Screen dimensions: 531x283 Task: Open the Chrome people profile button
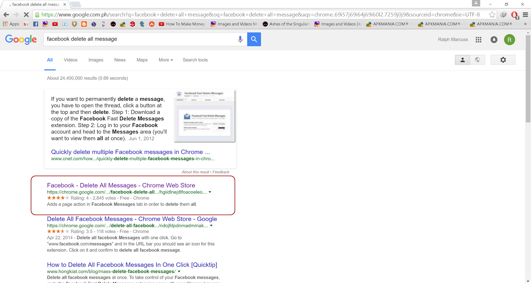476,3
